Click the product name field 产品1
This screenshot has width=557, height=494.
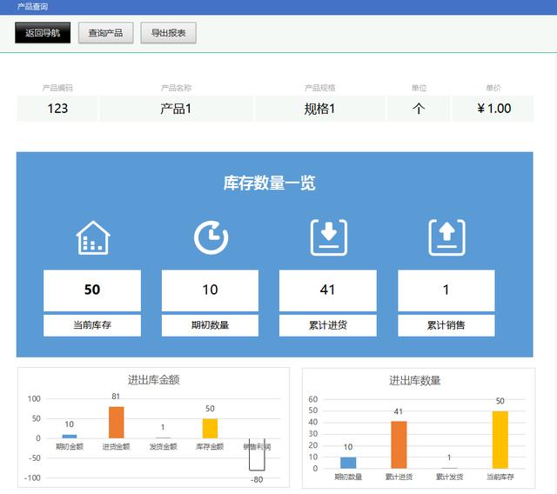pos(176,109)
